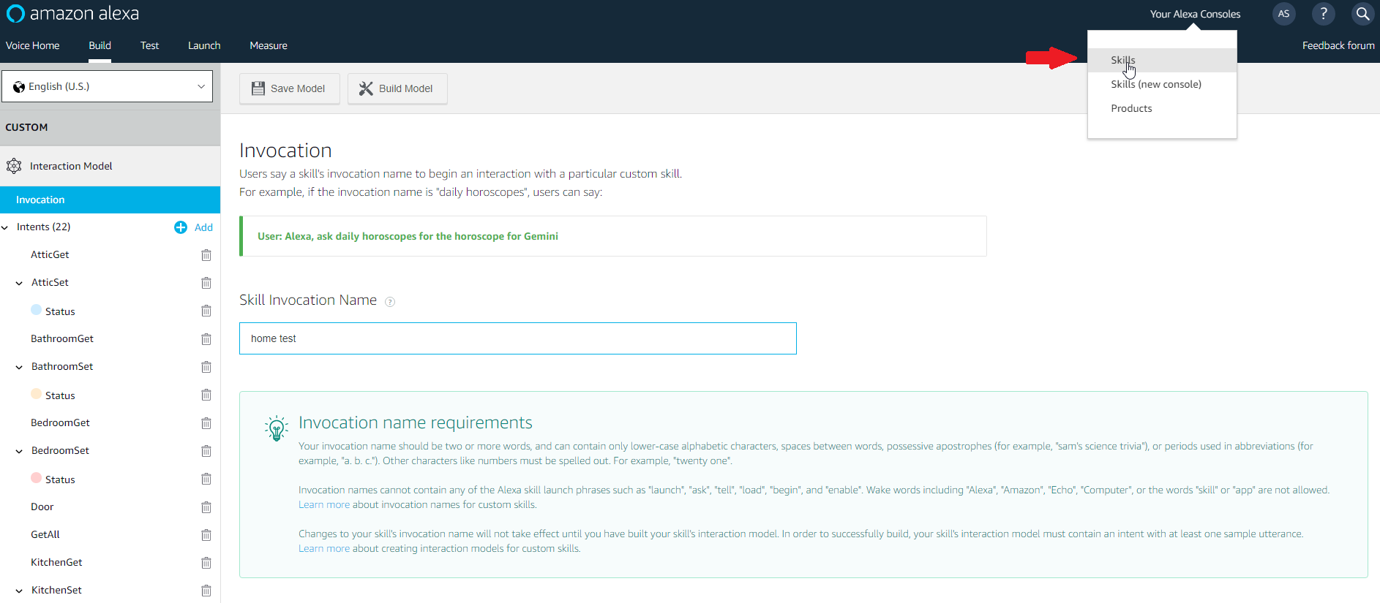
Task: Click the search magnifier icon
Action: point(1362,14)
